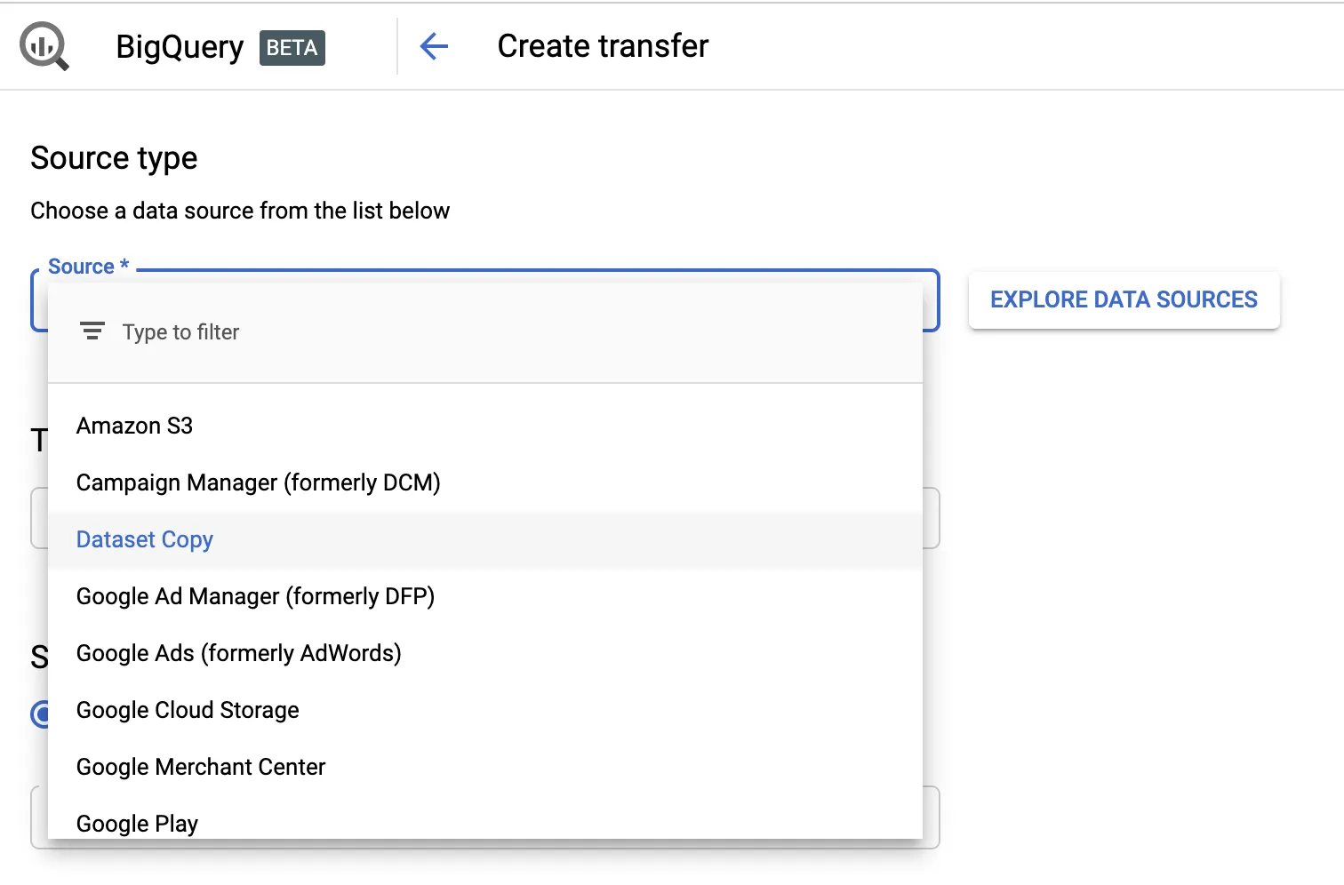Select Amazon S3 from the source list
Screen dimensions: 1344x885
[x=135, y=427]
